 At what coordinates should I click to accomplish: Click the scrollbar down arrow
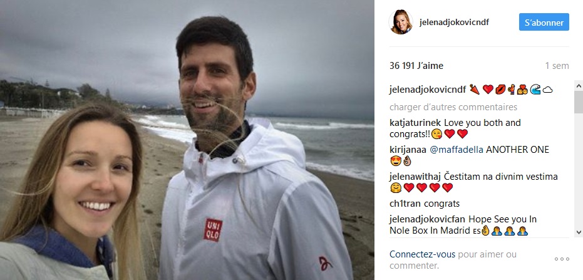(579, 232)
